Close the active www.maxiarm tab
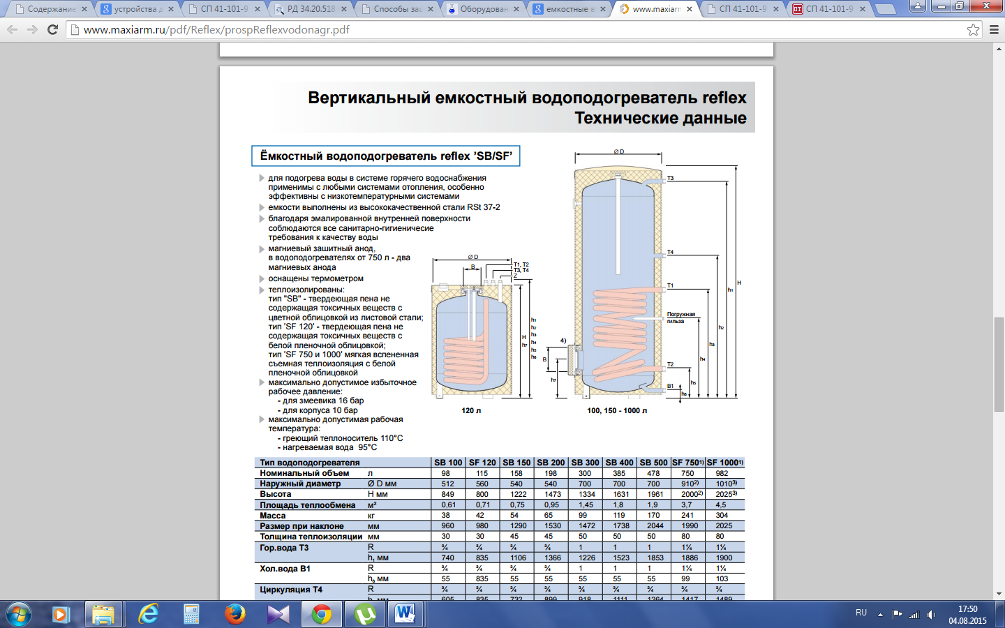This screenshot has width=1005, height=628. tap(690, 9)
